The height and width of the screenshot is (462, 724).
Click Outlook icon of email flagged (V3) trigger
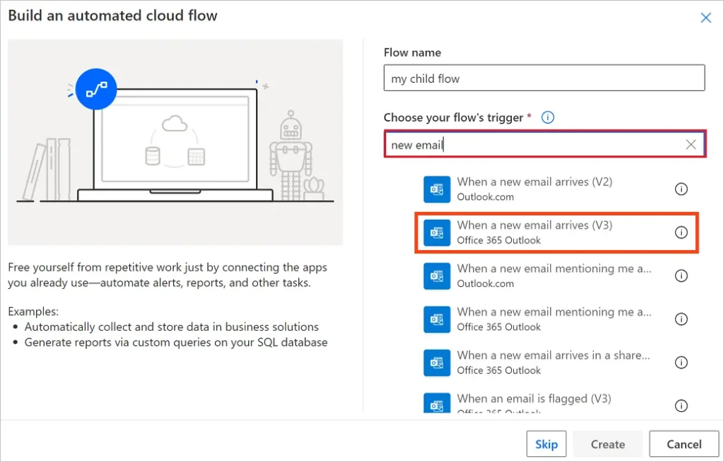(x=437, y=405)
